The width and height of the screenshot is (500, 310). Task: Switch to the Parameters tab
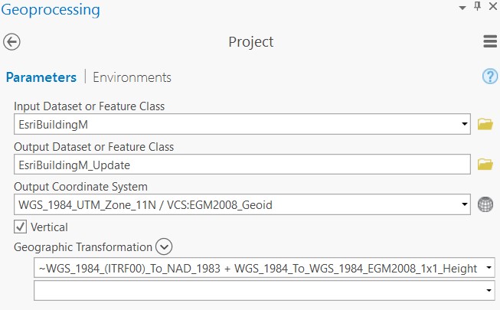[x=41, y=77]
